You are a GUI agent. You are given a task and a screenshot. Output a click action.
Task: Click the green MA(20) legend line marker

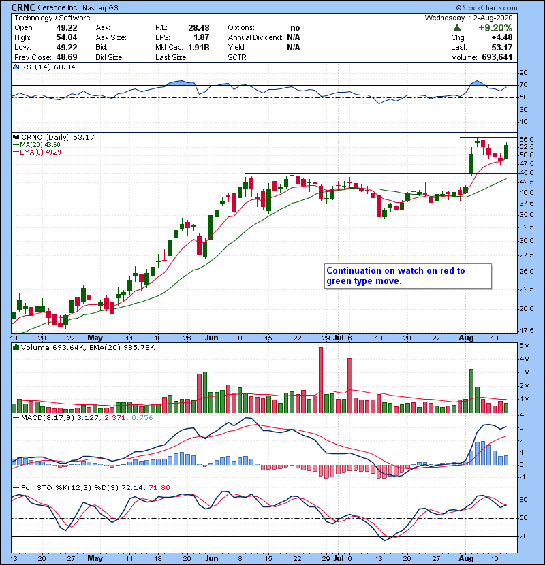tap(16, 145)
